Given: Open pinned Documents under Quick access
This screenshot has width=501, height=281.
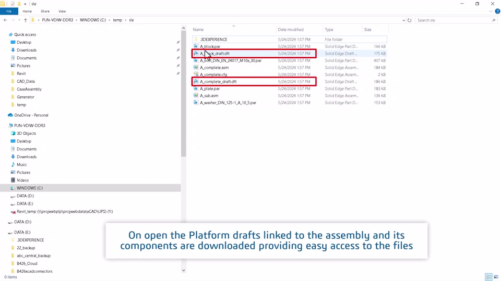Looking at the screenshot, I should click(27, 58).
